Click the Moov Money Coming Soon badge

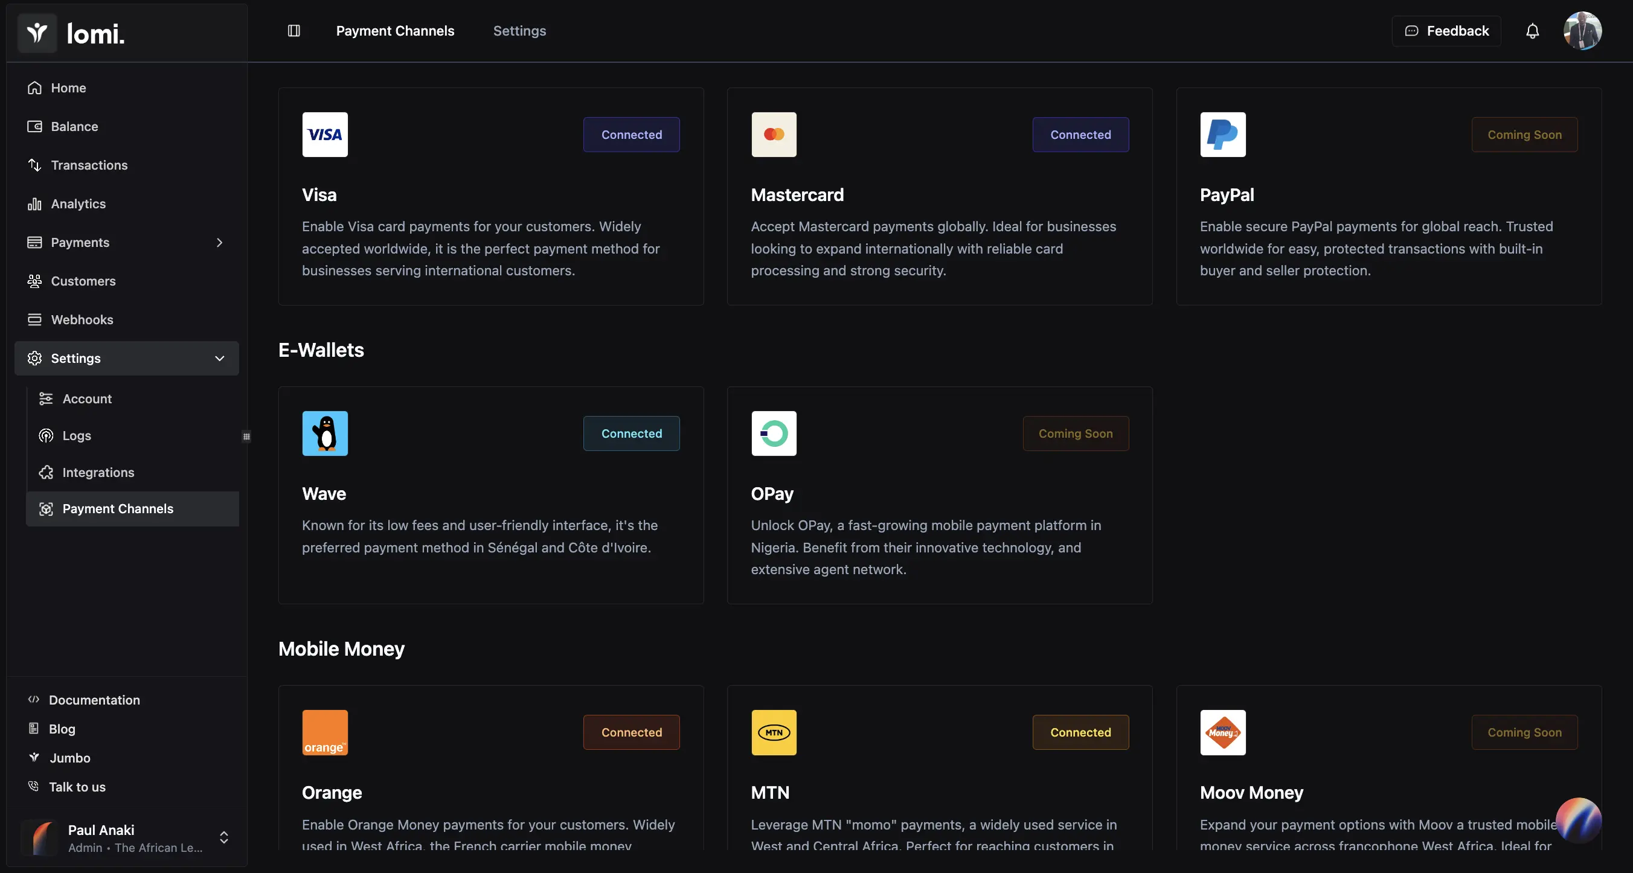coord(1524,732)
